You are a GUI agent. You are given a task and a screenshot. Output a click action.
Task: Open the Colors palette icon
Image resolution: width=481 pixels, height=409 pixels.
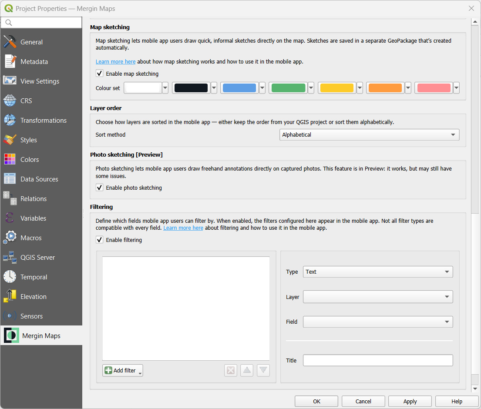(10, 159)
